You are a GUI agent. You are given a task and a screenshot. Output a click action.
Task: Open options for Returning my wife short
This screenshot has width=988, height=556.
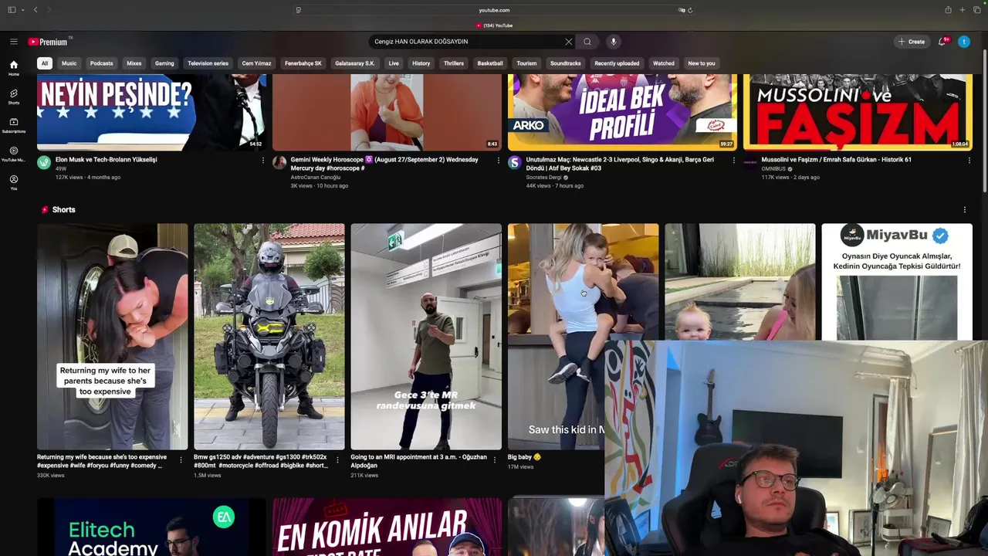(181, 459)
